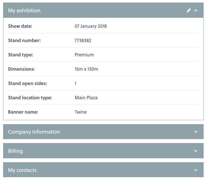Click the Main Plaza location value
This screenshot has height=180, width=207.
click(86, 98)
